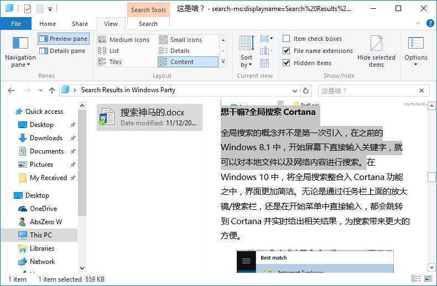Open the File menu

click(x=16, y=24)
